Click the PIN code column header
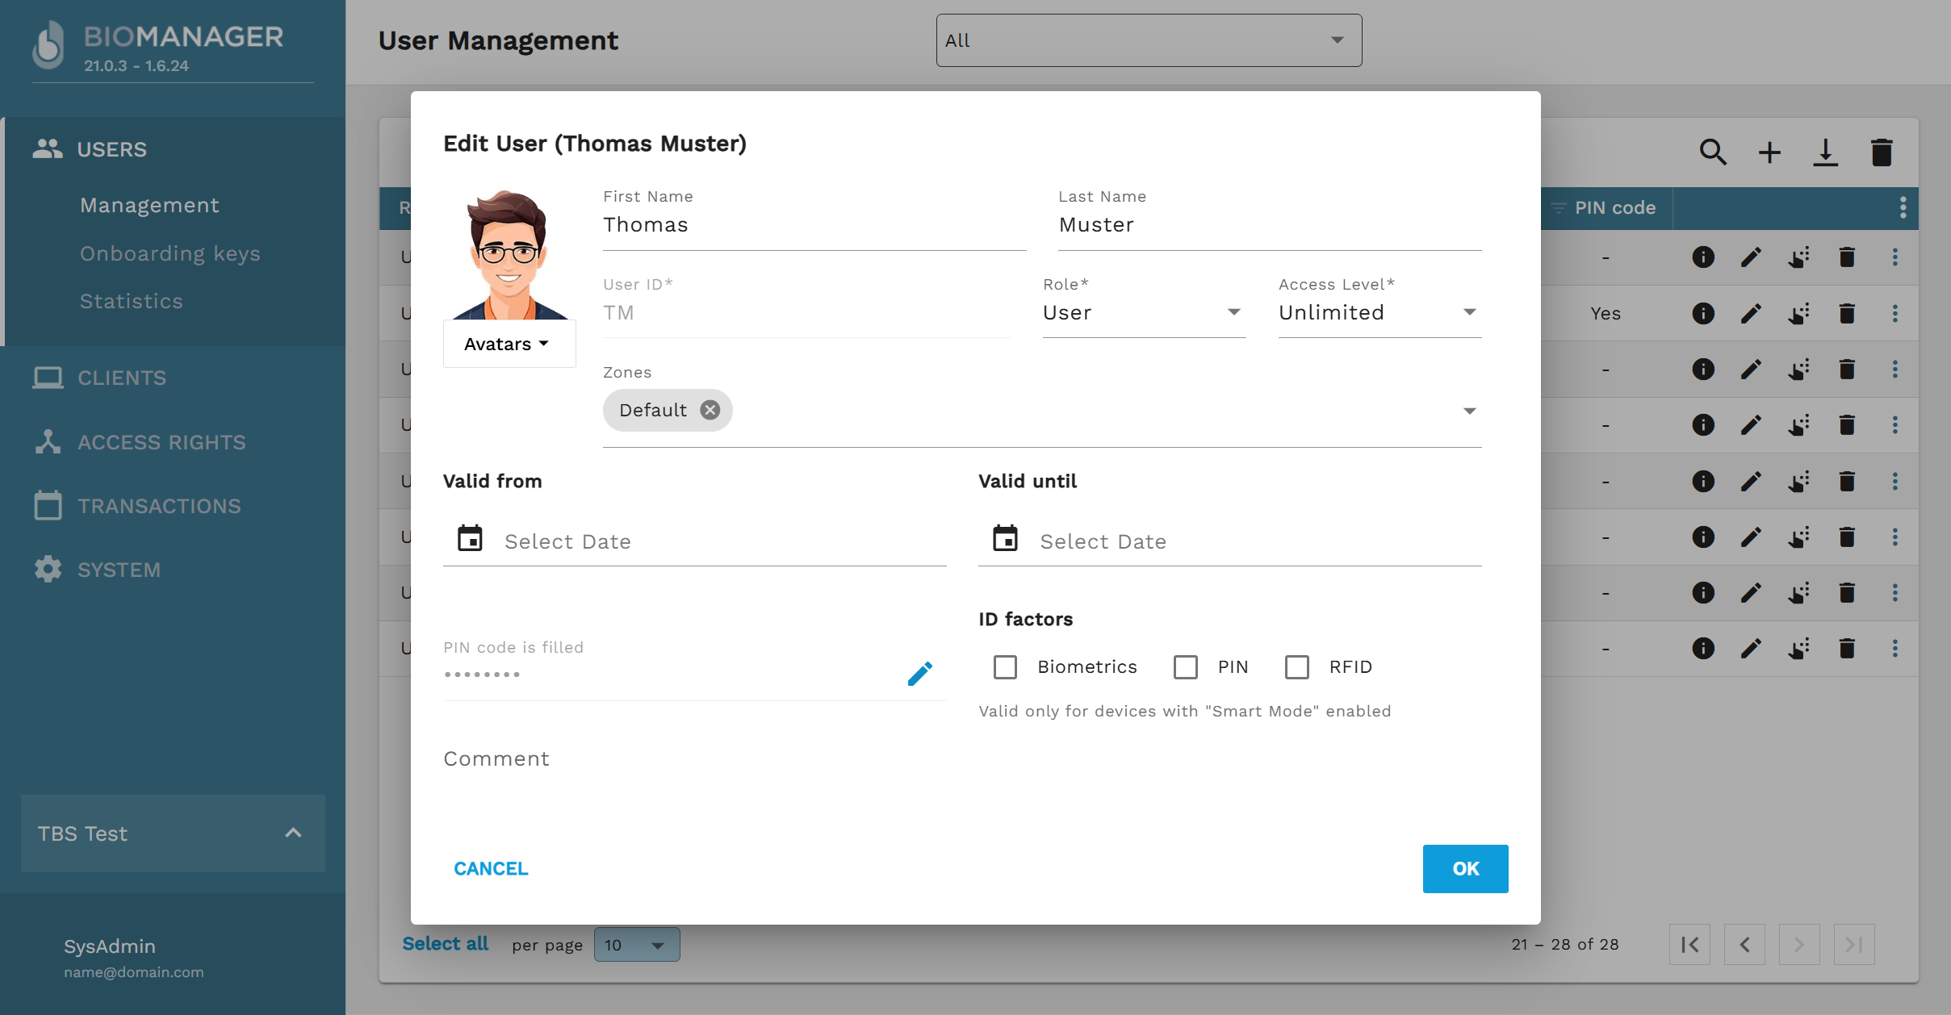 click(1614, 208)
